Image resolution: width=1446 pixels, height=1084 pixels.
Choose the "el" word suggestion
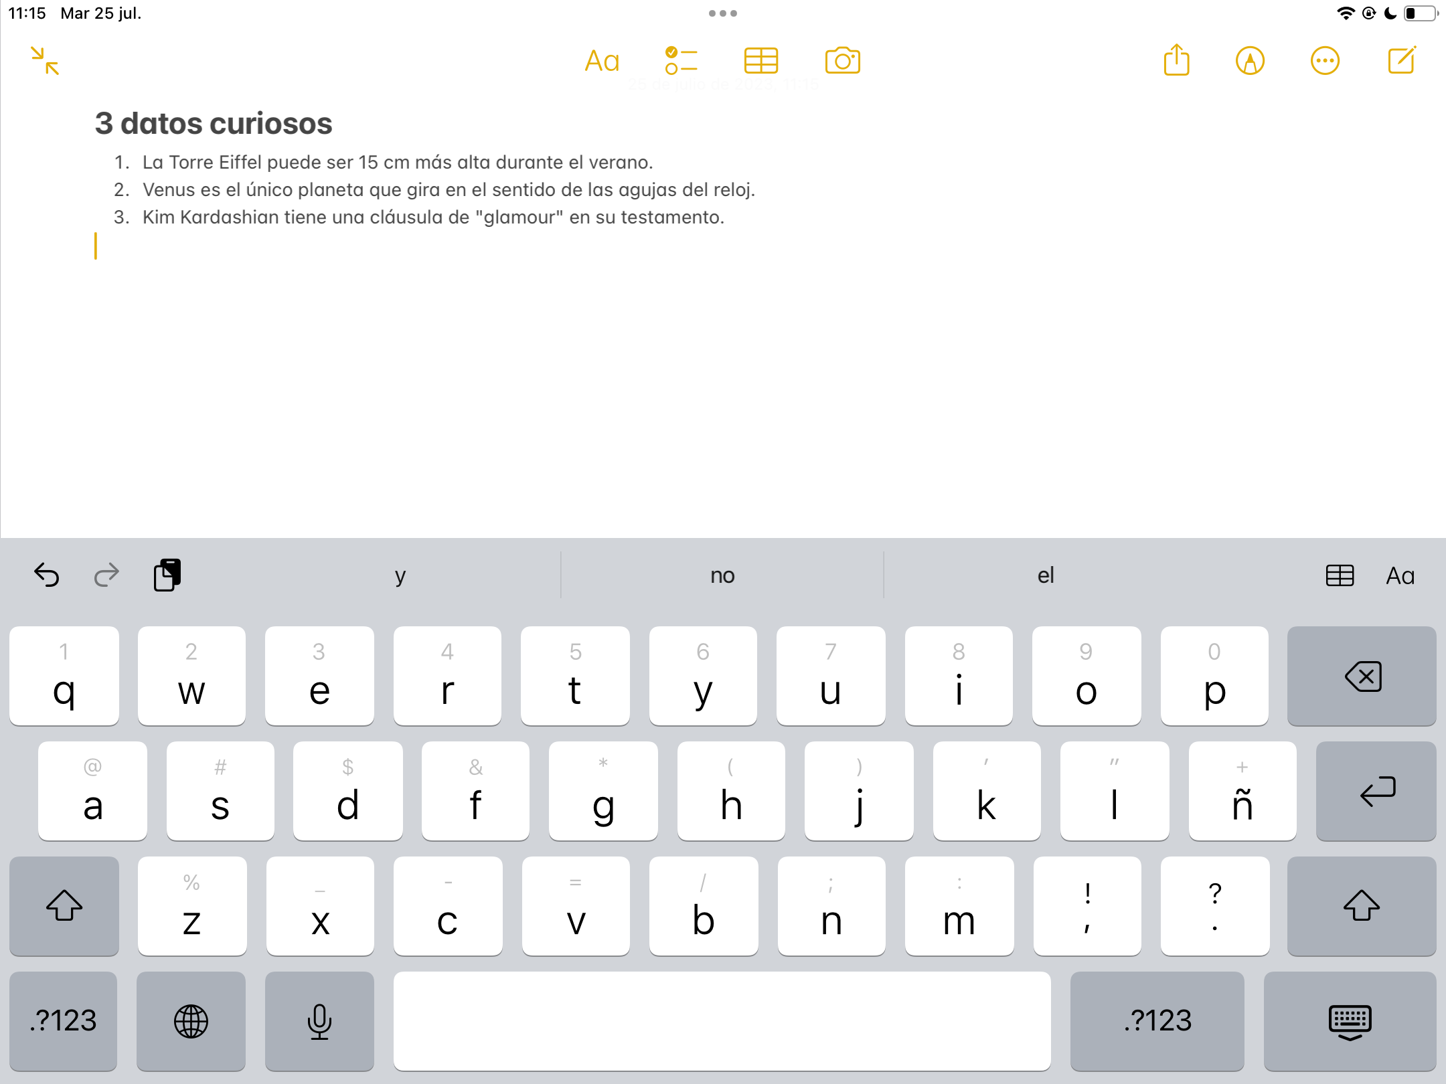click(1046, 575)
